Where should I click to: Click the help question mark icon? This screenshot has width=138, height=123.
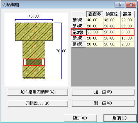pos(120,4)
